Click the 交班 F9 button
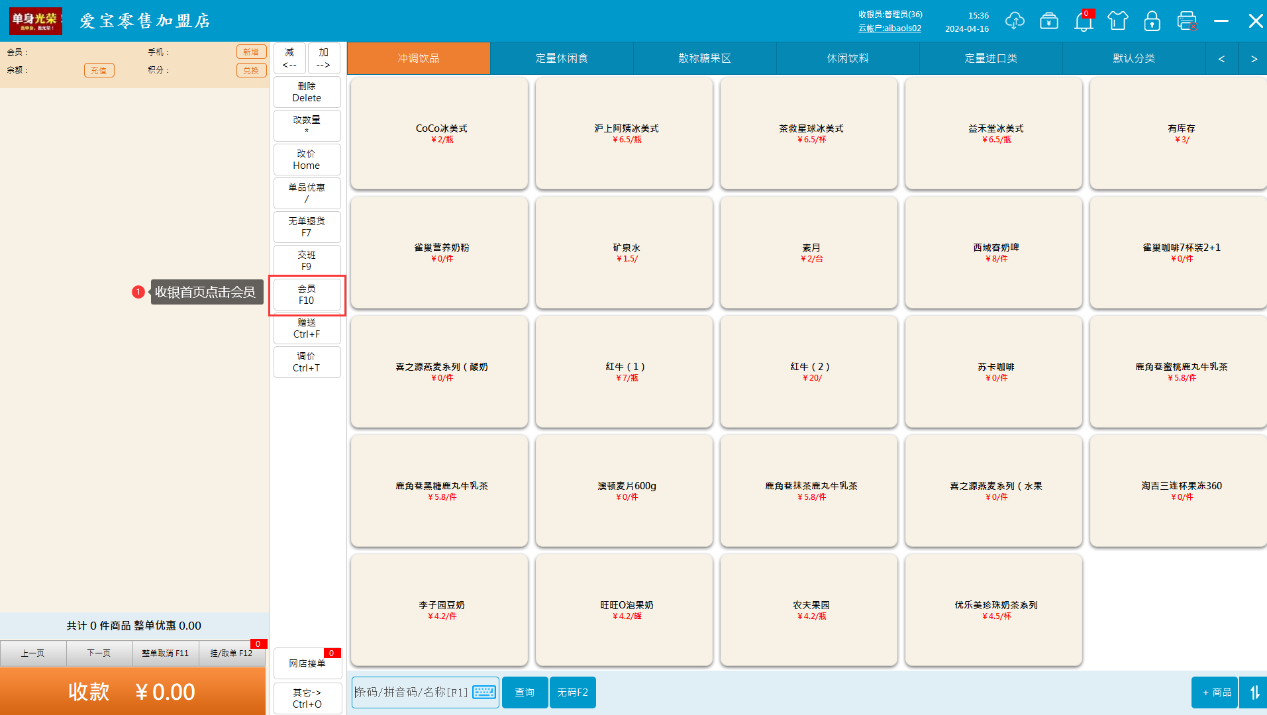The width and height of the screenshot is (1267, 715). (307, 261)
